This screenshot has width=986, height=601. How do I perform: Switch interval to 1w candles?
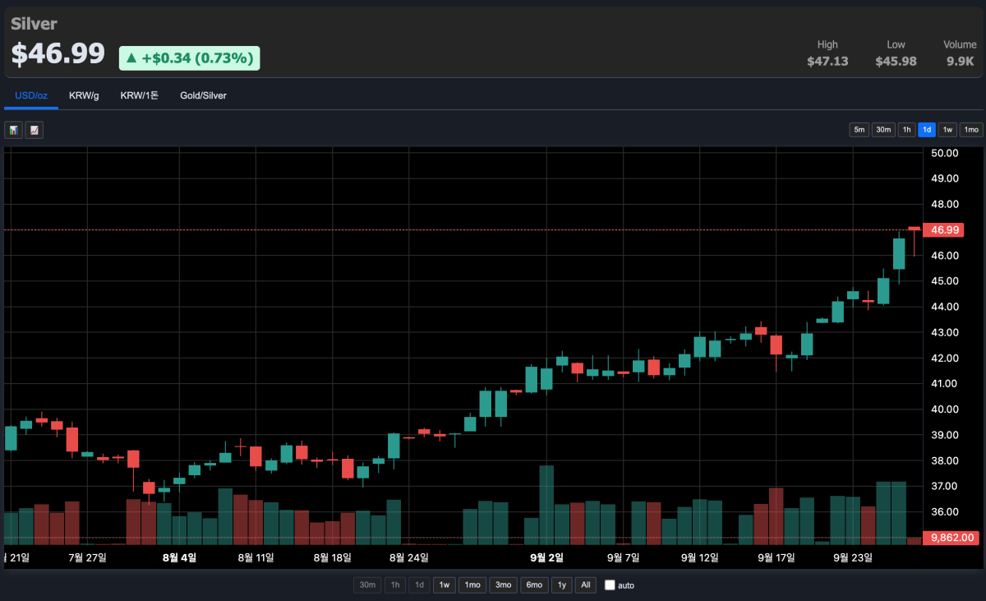[x=947, y=130]
